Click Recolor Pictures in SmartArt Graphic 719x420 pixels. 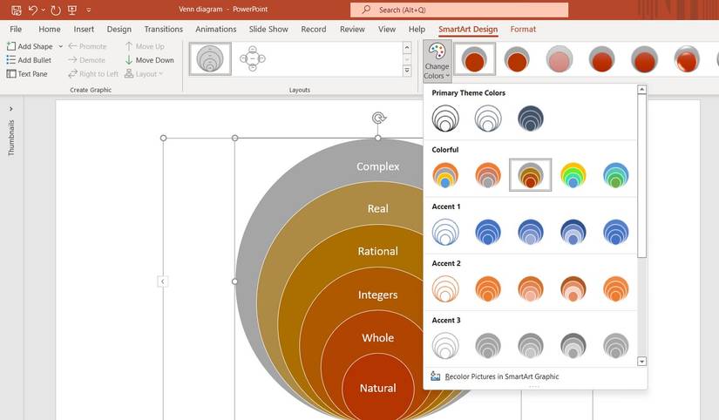tap(495, 376)
